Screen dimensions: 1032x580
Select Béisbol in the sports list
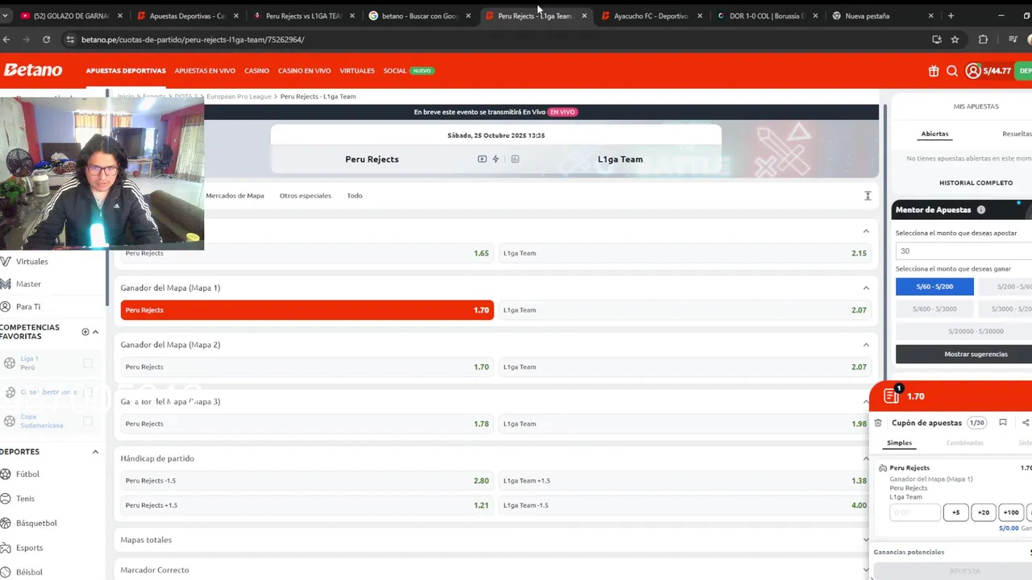pos(29,572)
